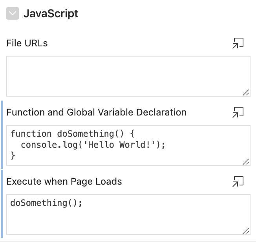Click into the File URLs text area
Screen dimensions: 256x242
tap(128, 71)
